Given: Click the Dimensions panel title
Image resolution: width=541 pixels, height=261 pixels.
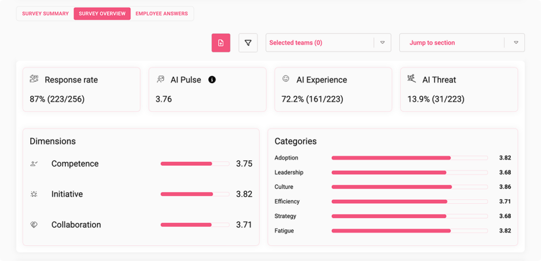Looking at the screenshot, I should point(53,141).
